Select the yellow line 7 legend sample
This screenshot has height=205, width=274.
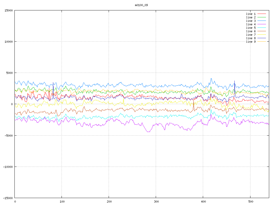pyautogui.click(x=262, y=34)
